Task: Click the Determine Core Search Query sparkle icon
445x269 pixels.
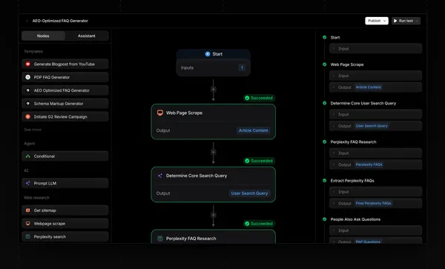Action: (x=160, y=176)
